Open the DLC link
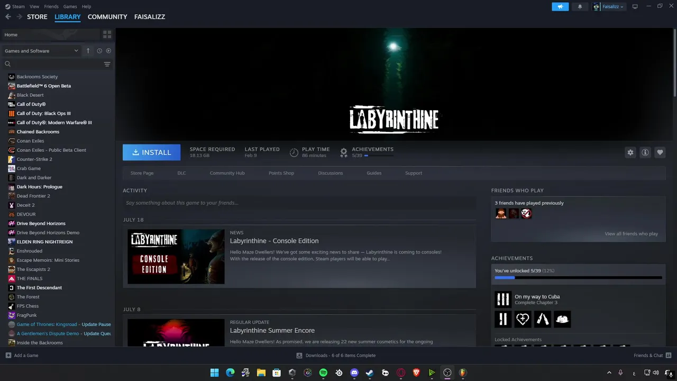 (x=181, y=173)
